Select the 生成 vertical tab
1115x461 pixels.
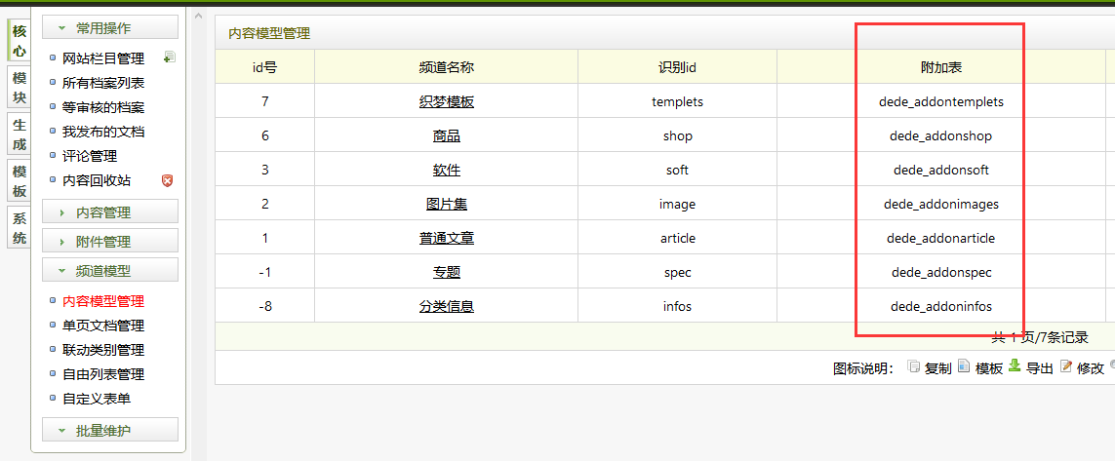tap(19, 134)
